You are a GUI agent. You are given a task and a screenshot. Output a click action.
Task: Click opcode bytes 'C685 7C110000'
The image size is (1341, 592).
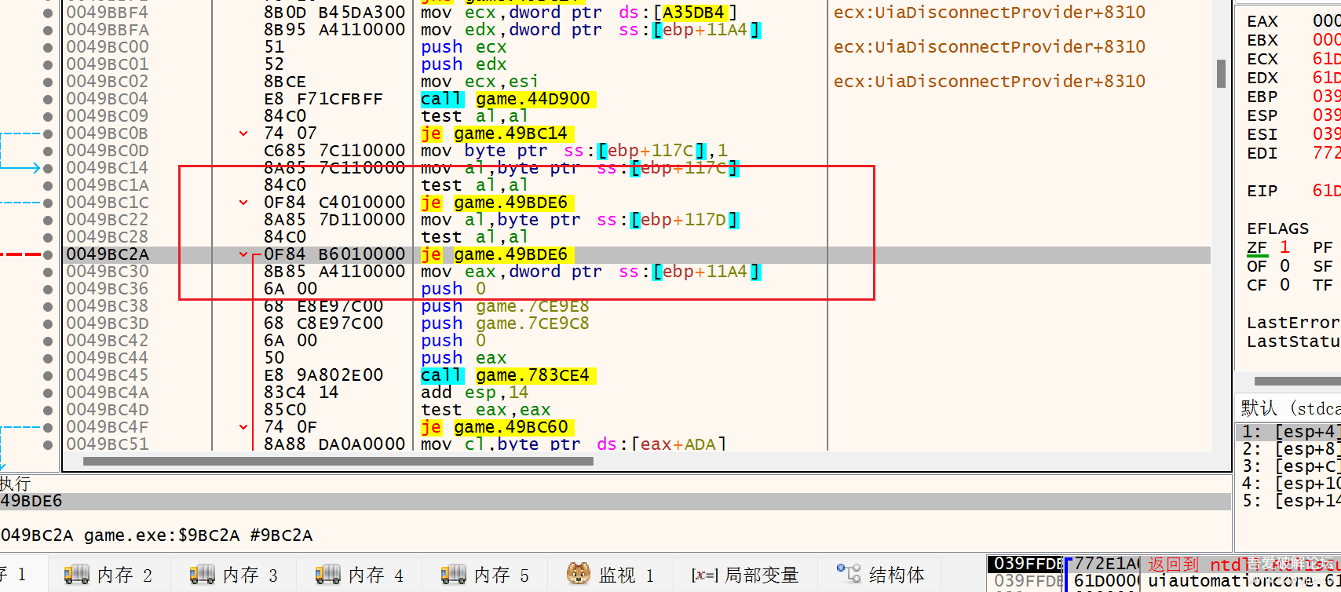click(334, 151)
